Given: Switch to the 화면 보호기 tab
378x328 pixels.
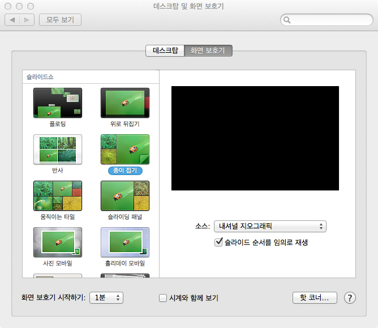Looking at the screenshot, I should [208, 50].
